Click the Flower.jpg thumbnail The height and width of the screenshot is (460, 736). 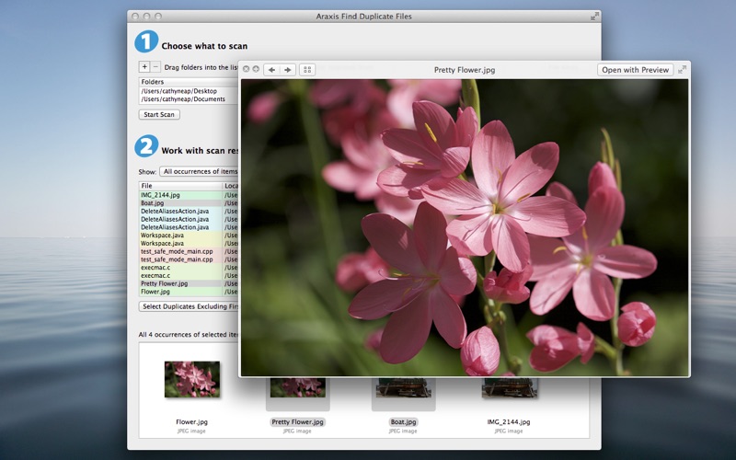click(x=192, y=379)
